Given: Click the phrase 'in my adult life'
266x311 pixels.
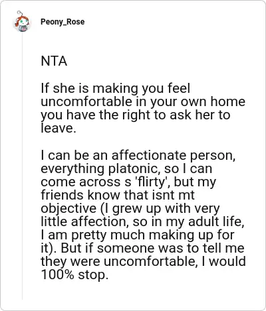Looking at the screenshot, I should (x=198, y=222).
